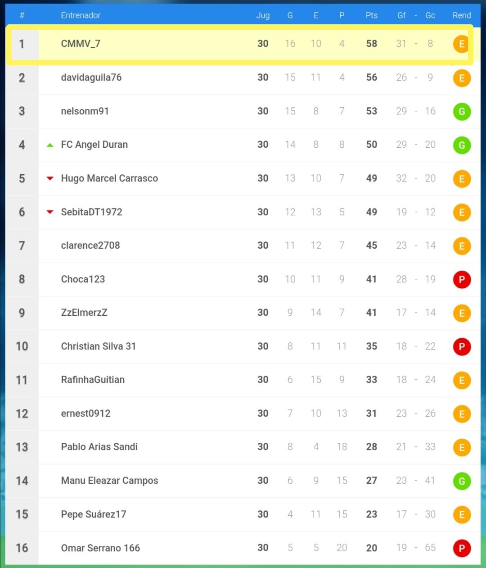Click the Gf column header
486x568 pixels.
401,15
